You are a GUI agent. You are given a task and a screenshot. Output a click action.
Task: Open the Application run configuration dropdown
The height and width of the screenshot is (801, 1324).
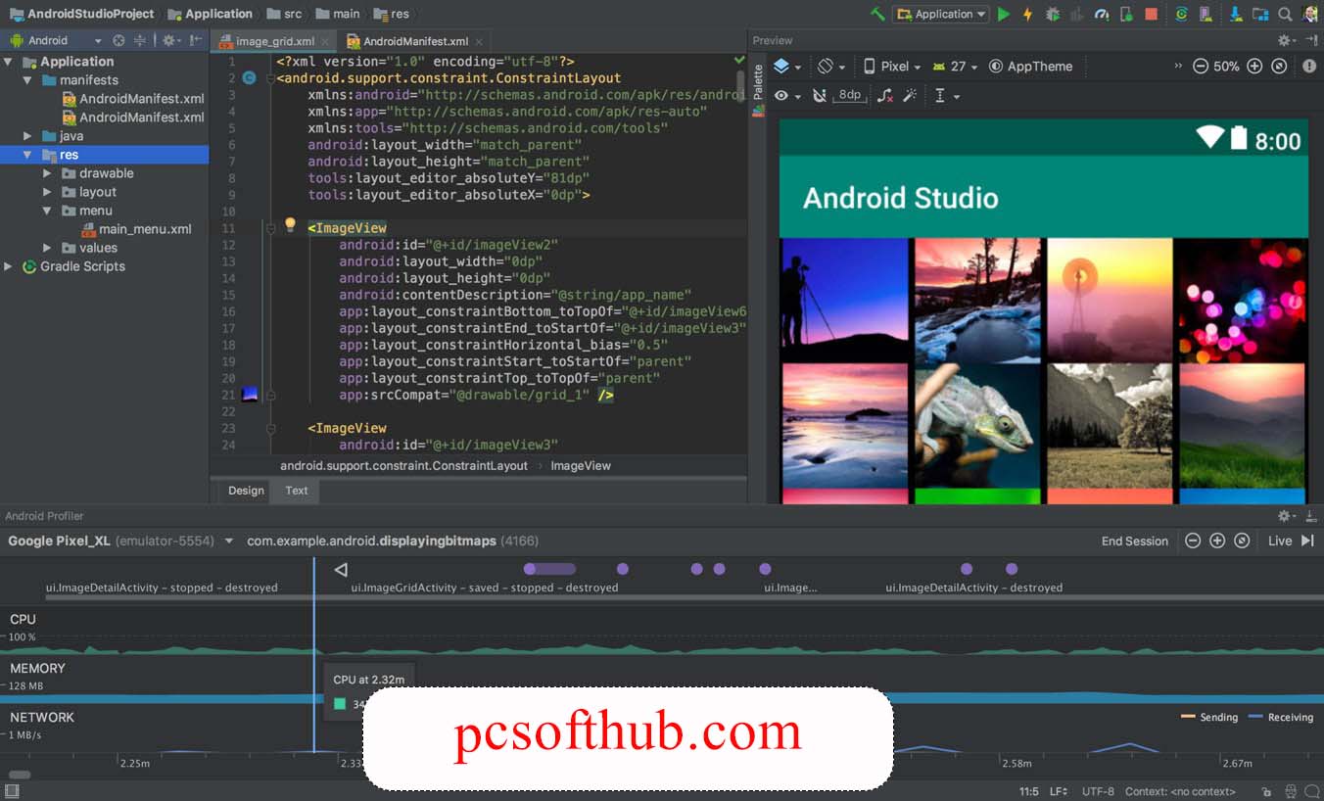(943, 14)
